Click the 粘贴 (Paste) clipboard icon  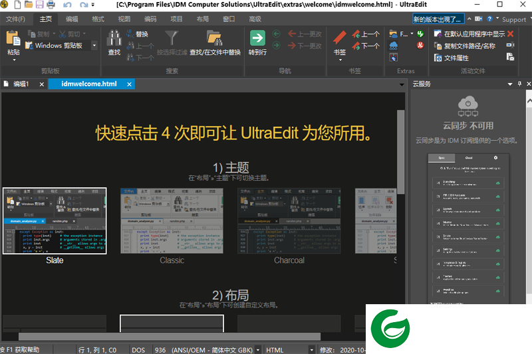click(x=13, y=38)
